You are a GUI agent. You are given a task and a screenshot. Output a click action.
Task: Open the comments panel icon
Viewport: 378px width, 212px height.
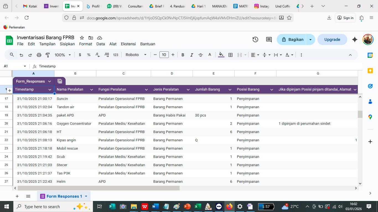pyautogui.click(x=269, y=39)
